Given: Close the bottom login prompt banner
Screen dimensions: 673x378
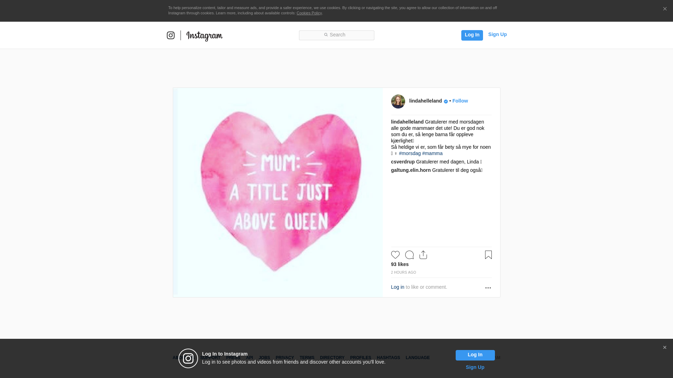Looking at the screenshot, I should pos(665,348).
